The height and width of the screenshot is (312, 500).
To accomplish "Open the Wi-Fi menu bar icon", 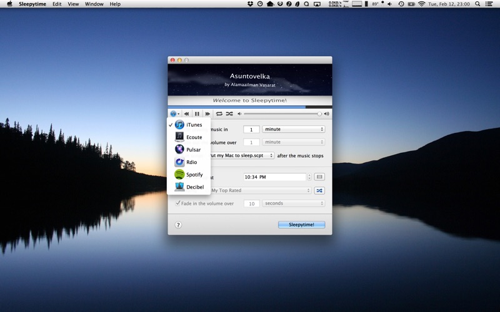I will coord(421,4).
